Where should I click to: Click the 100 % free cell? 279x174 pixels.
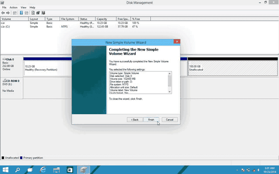[x=135, y=23]
